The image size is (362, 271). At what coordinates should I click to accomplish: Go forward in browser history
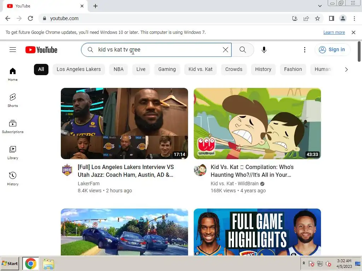click(x=19, y=18)
